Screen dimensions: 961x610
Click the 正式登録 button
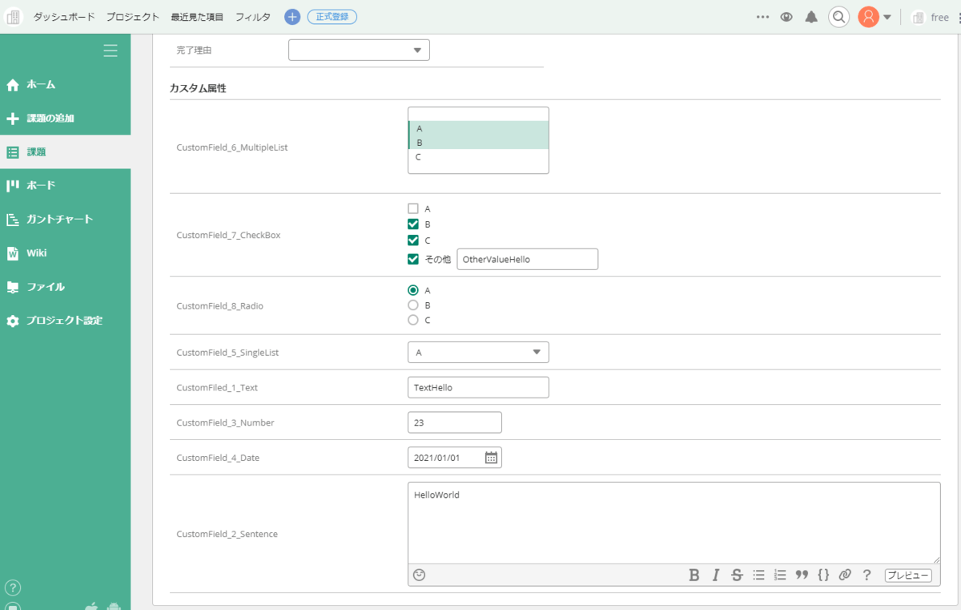(332, 16)
